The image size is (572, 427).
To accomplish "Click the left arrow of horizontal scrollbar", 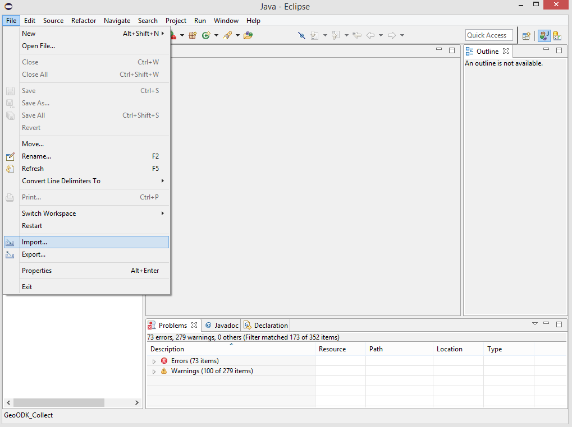I will pos(8,402).
